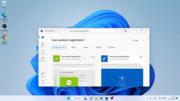Open Acer Product Registration app title
This screenshot has width=180, height=101.
tap(71, 57)
